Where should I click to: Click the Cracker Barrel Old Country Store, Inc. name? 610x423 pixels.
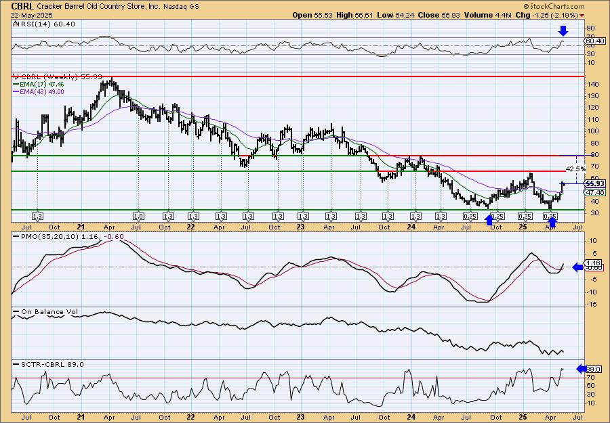(x=98, y=7)
